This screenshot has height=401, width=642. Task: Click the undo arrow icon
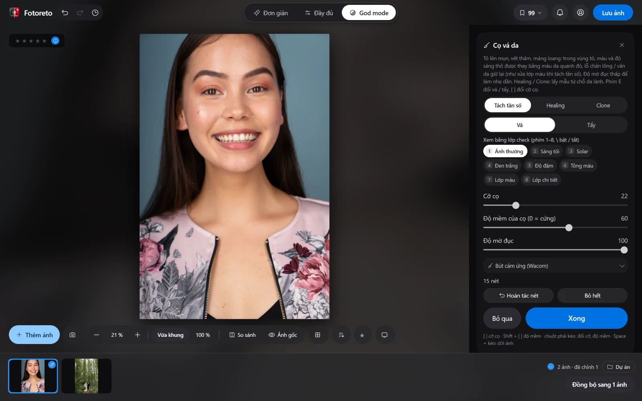pyautogui.click(x=65, y=13)
